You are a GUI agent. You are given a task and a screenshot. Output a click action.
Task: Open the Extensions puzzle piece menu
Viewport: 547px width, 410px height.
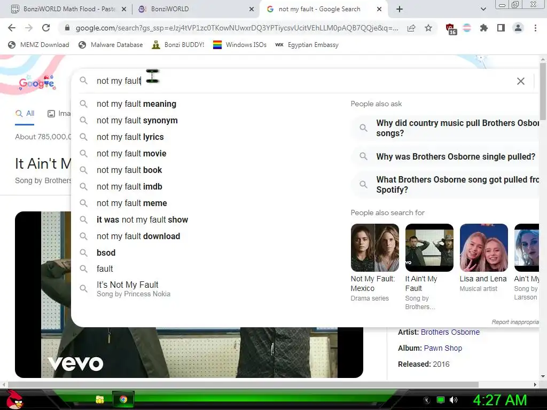pos(483,28)
